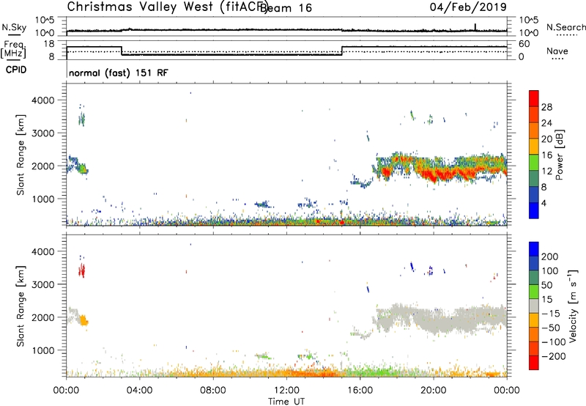Select 'Slant Range [km]' label of power panel
The image size is (586, 406).
[x=21, y=155]
